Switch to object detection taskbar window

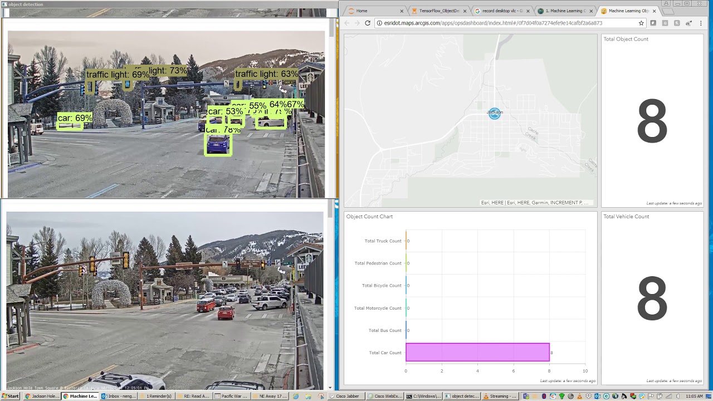click(462, 396)
